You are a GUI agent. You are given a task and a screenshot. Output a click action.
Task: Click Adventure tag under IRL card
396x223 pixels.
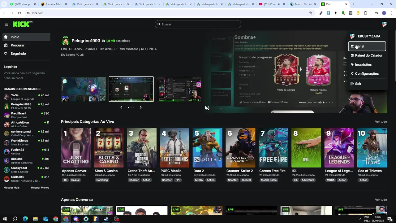click(308, 180)
